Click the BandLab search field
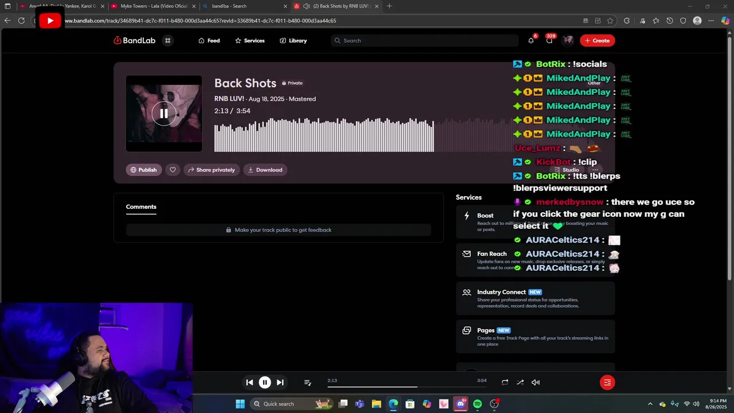The width and height of the screenshot is (734, 413). pyautogui.click(x=424, y=41)
